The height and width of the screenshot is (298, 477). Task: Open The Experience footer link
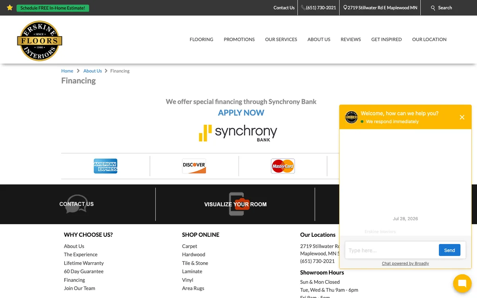pos(81,254)
